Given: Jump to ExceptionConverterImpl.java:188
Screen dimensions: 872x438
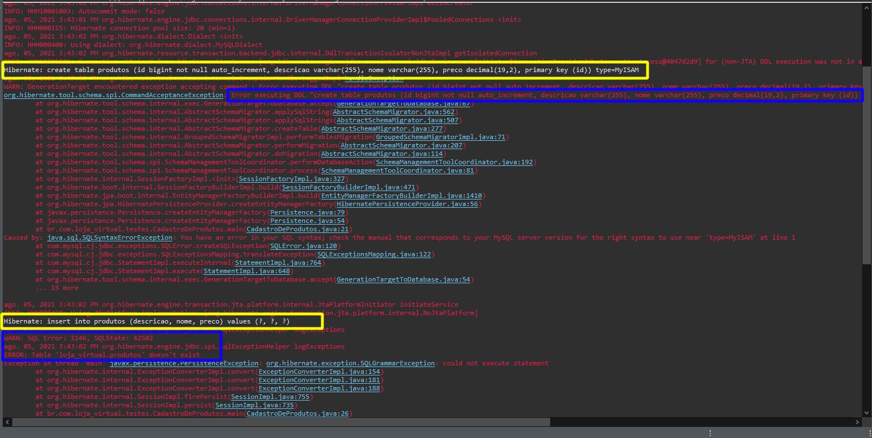Looking at the screenshot, I should click(319, 389).
